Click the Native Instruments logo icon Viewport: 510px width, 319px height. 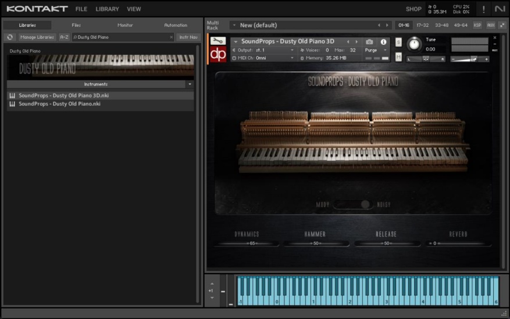(500, 9)
